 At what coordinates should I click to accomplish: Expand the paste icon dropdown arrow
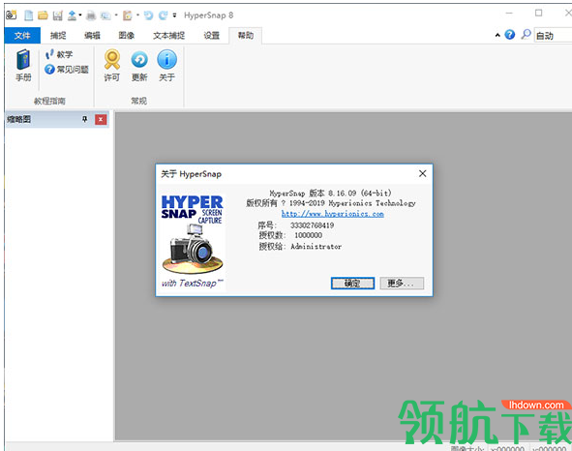pyautogui.click(x=137, y=15)
